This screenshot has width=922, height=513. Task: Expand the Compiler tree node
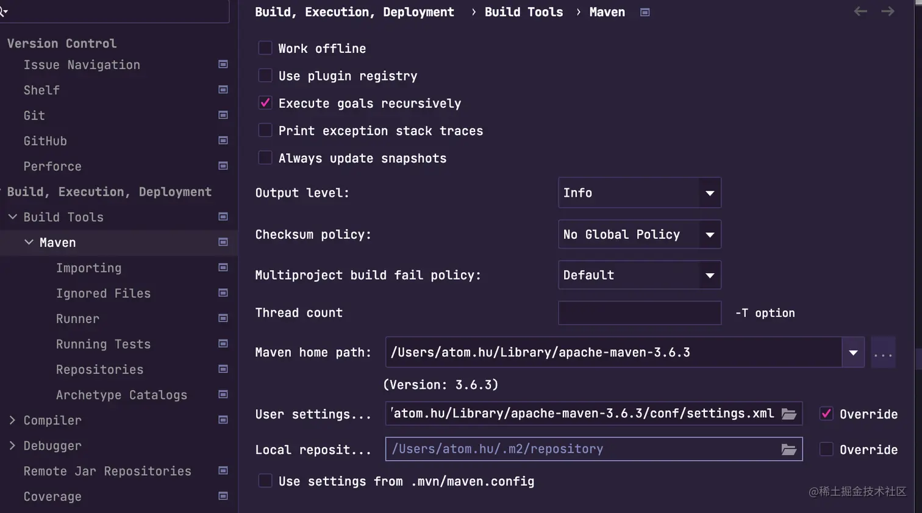pos(12,420)
